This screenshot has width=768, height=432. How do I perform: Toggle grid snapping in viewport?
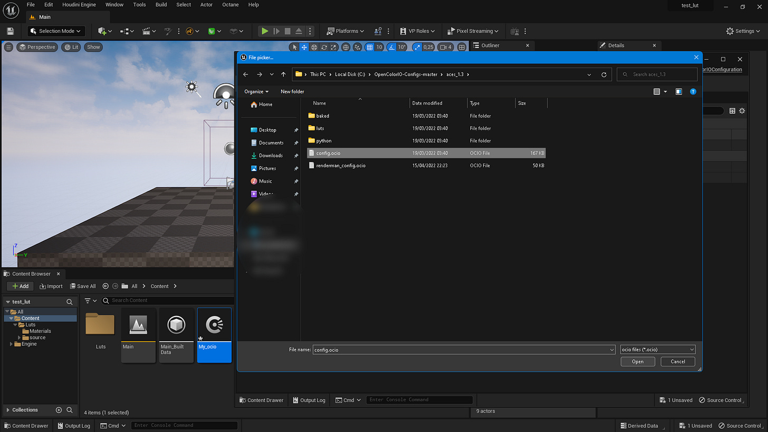click(x=369, y=47)
